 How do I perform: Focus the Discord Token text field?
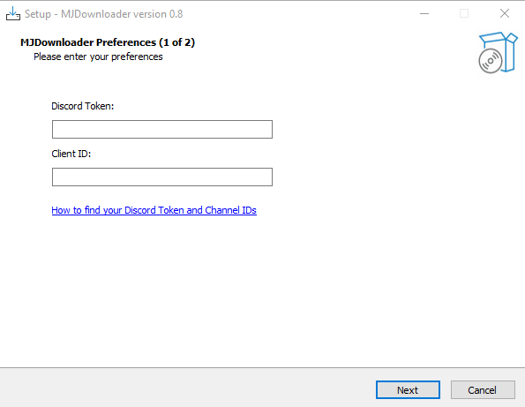coord(162,129)
